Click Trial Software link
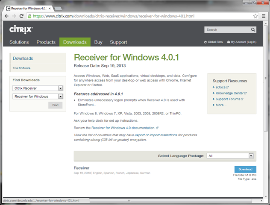Viewport: 270px width, 205px height. click(21, 68)
